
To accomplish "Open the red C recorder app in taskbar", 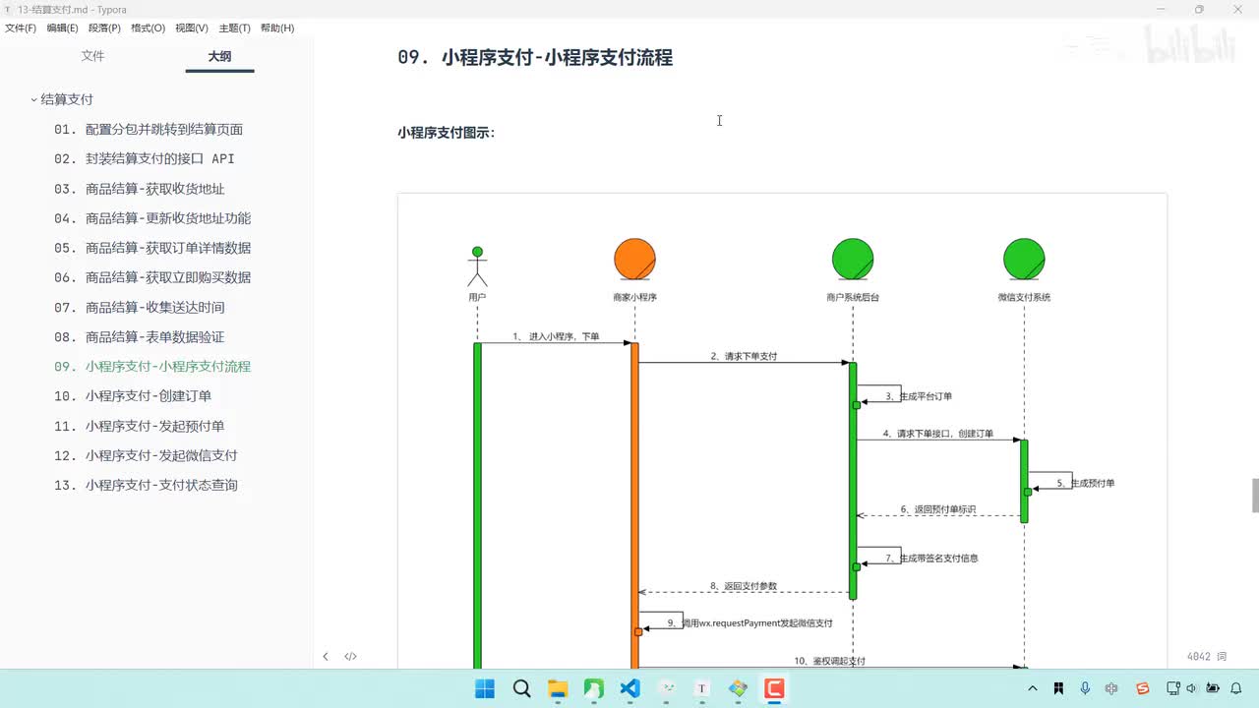I will [775, 688].
